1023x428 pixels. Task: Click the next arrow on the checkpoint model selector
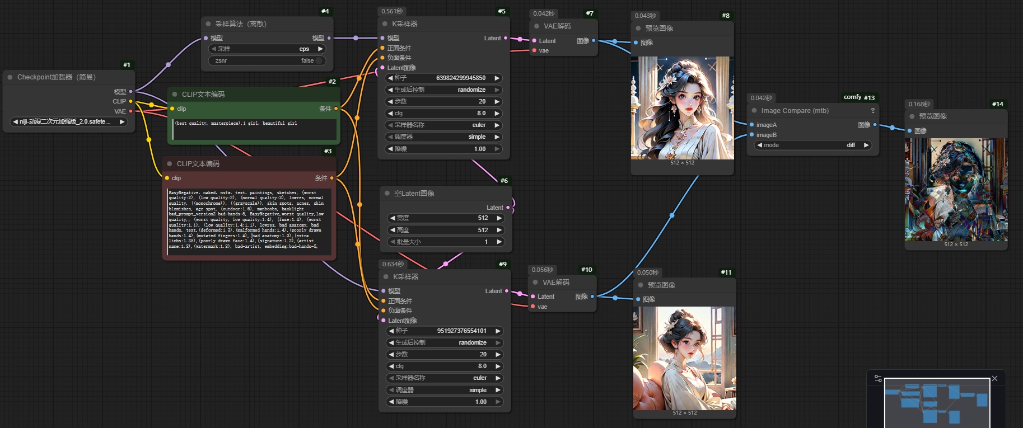[122, 121]
